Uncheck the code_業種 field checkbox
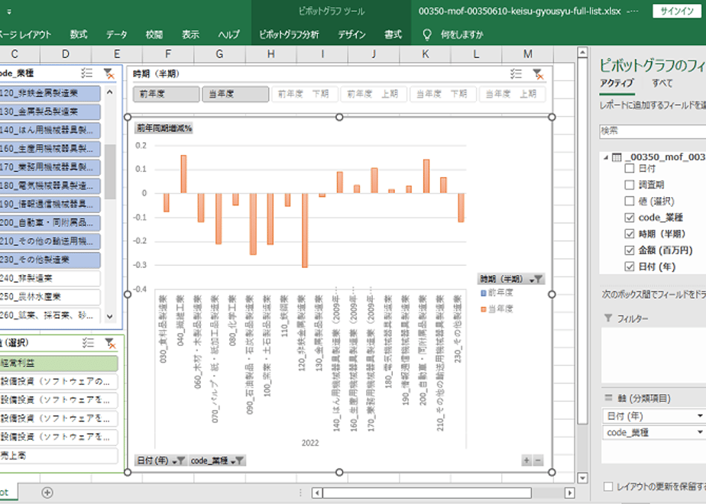706x504 pixels. pos(630,218)
